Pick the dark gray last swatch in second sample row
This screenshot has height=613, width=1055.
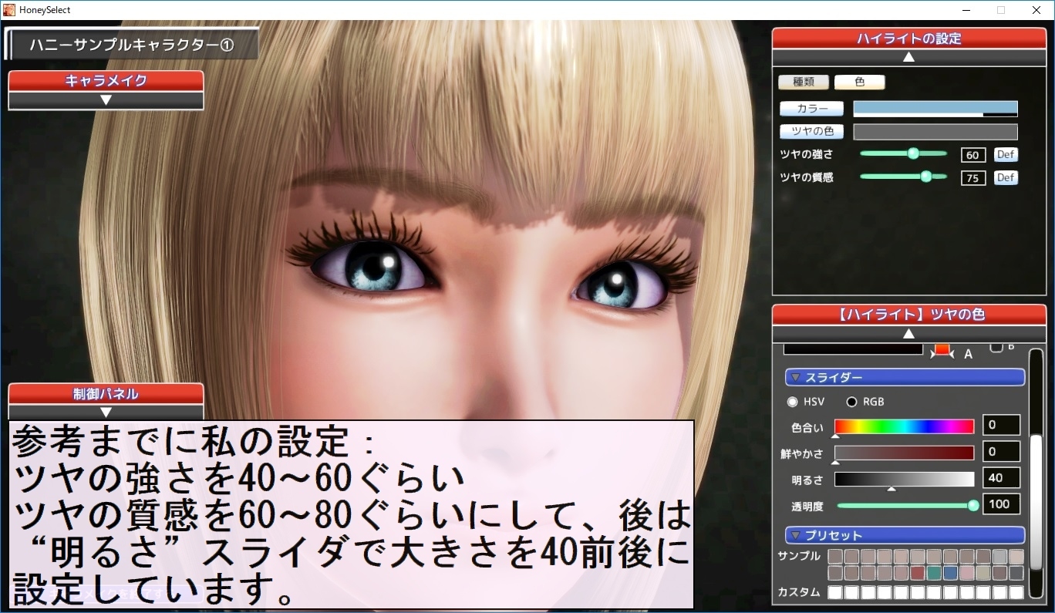(x=1016, y=573)
